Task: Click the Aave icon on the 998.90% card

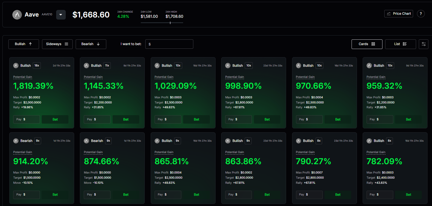Action: [228, 66]
